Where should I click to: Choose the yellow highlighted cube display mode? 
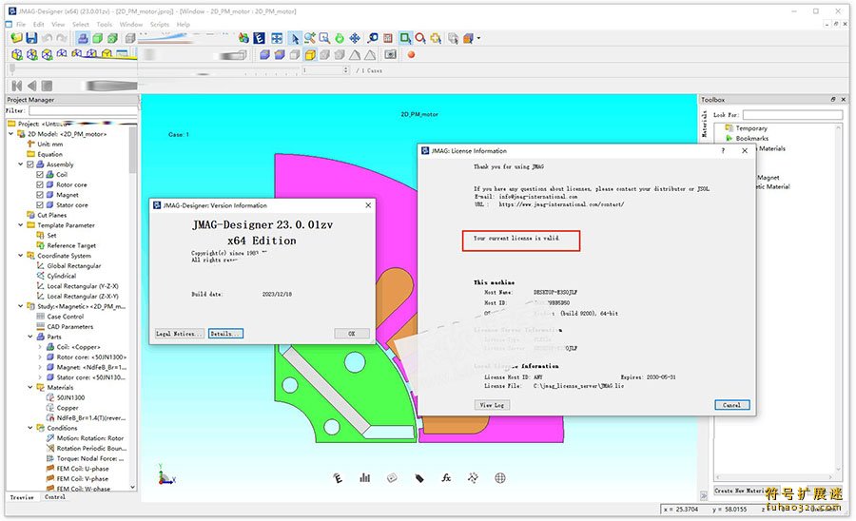pos(310,54)
